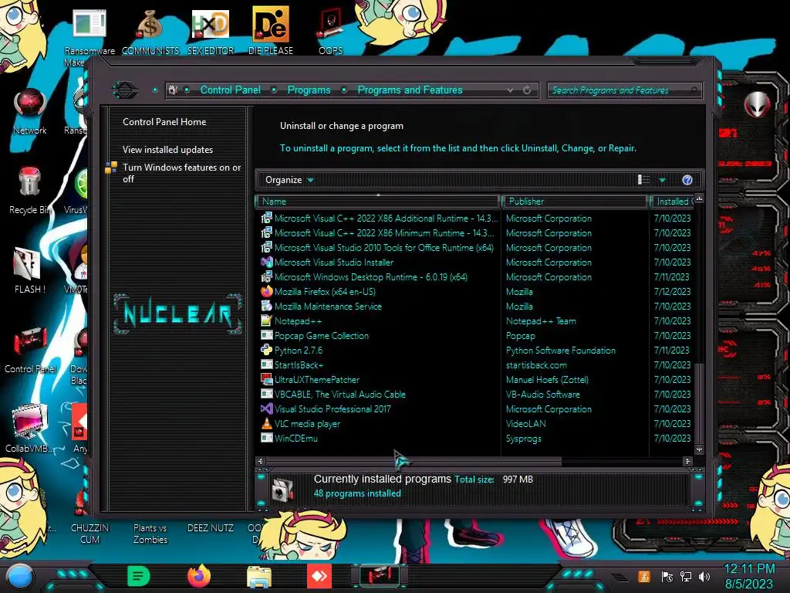790x593 pixels.
Task: Click Control Panel breadcrumb
Action: click(230, 90)
